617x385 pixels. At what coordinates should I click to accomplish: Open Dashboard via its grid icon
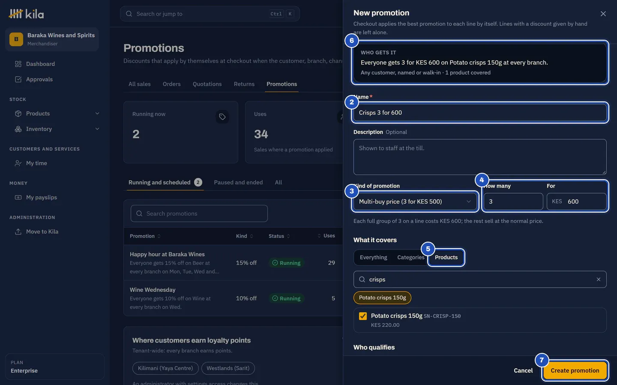coord(18,64)
